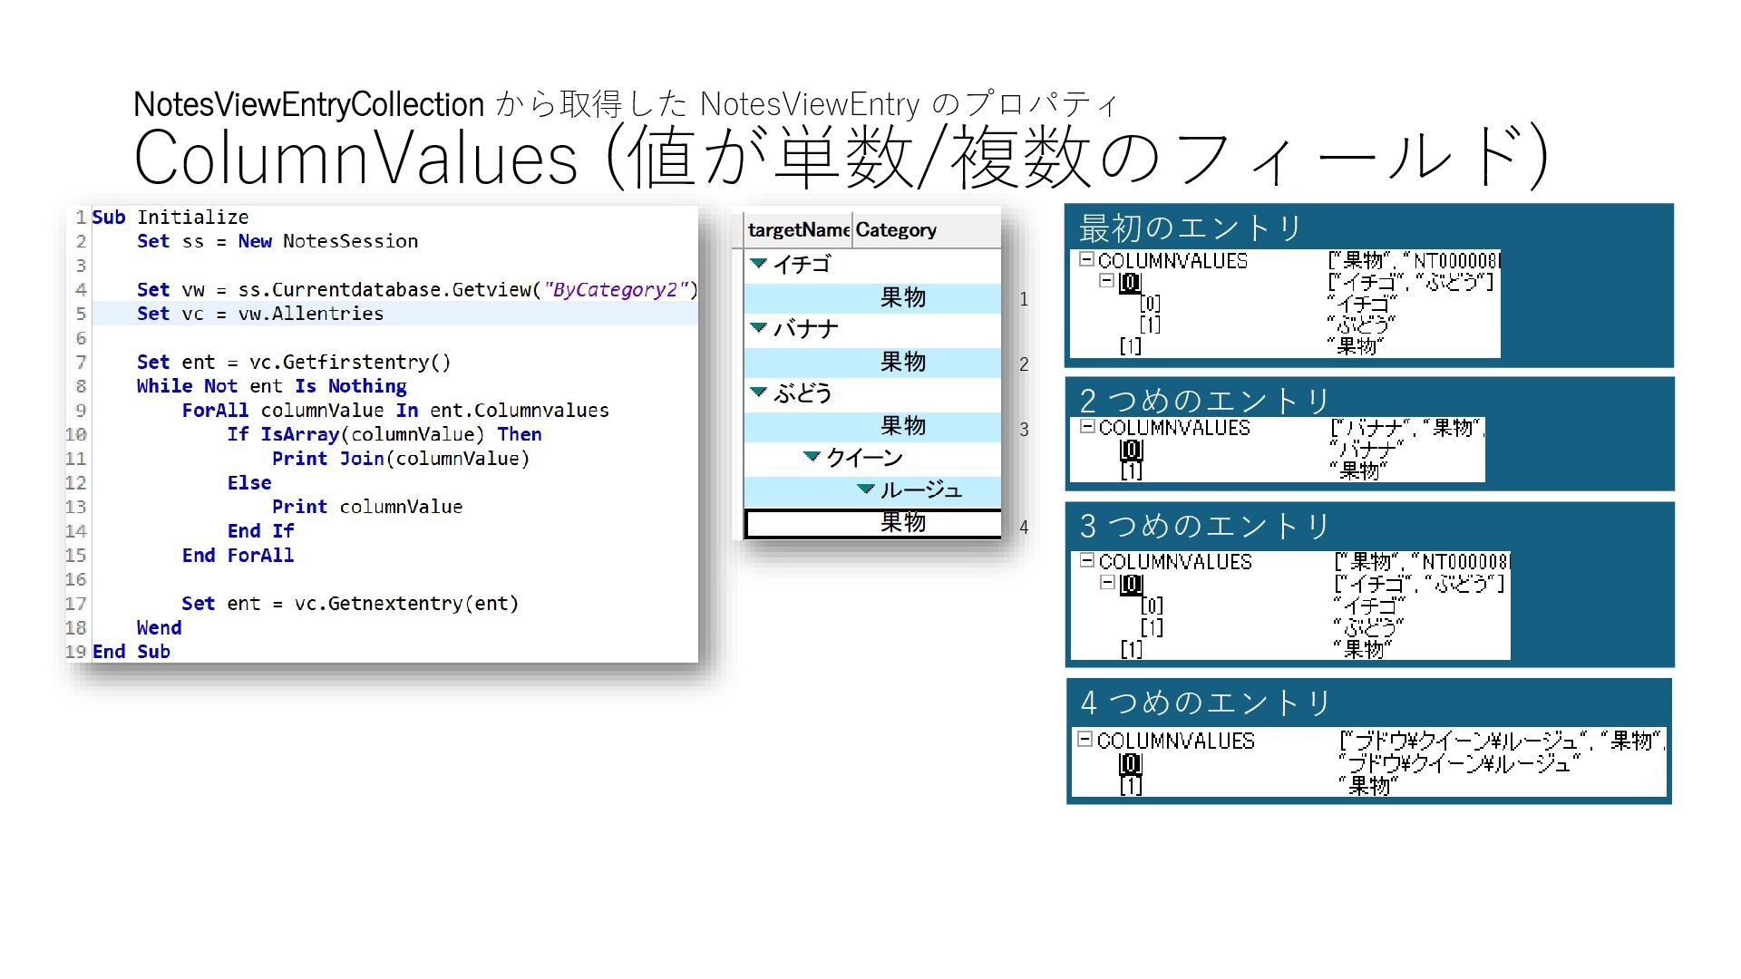
Task: Collapse the ぶどう category twistie
Action: coord(759,393)
